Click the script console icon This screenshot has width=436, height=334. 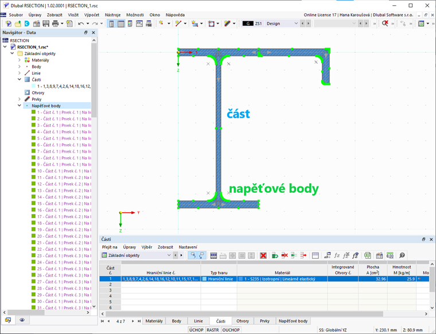tap(139, 24)
